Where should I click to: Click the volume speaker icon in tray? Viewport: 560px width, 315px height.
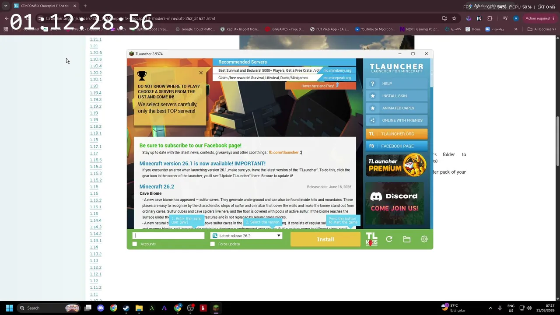pos(529,308)
